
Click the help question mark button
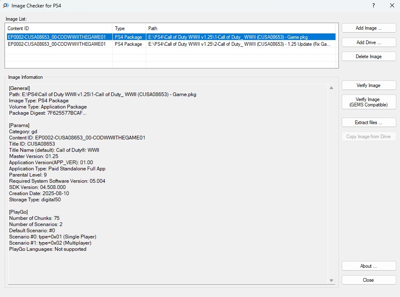[x=374, y=6]
